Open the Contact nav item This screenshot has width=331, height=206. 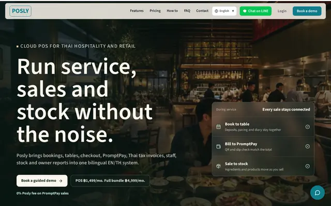(202, 11)
